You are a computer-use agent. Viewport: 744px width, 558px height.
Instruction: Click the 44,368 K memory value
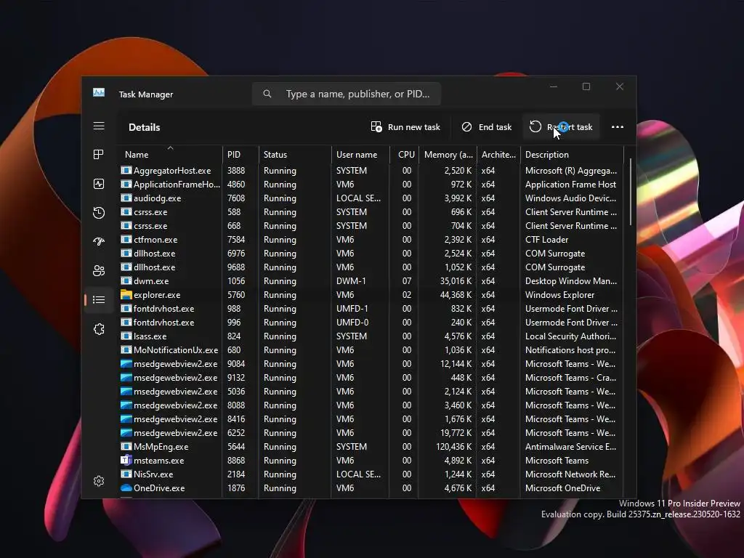pyautogui.click(x=456, y=295)
